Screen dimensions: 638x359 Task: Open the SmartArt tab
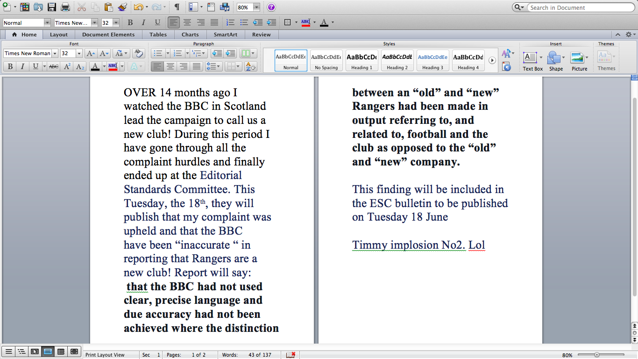pos(226,35)
